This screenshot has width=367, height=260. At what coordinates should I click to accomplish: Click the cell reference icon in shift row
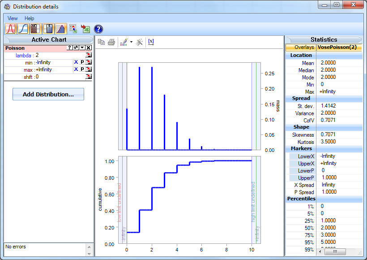coord(89,76)
